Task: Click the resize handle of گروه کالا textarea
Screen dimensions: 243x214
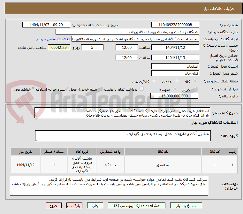Action: (37, 139)
